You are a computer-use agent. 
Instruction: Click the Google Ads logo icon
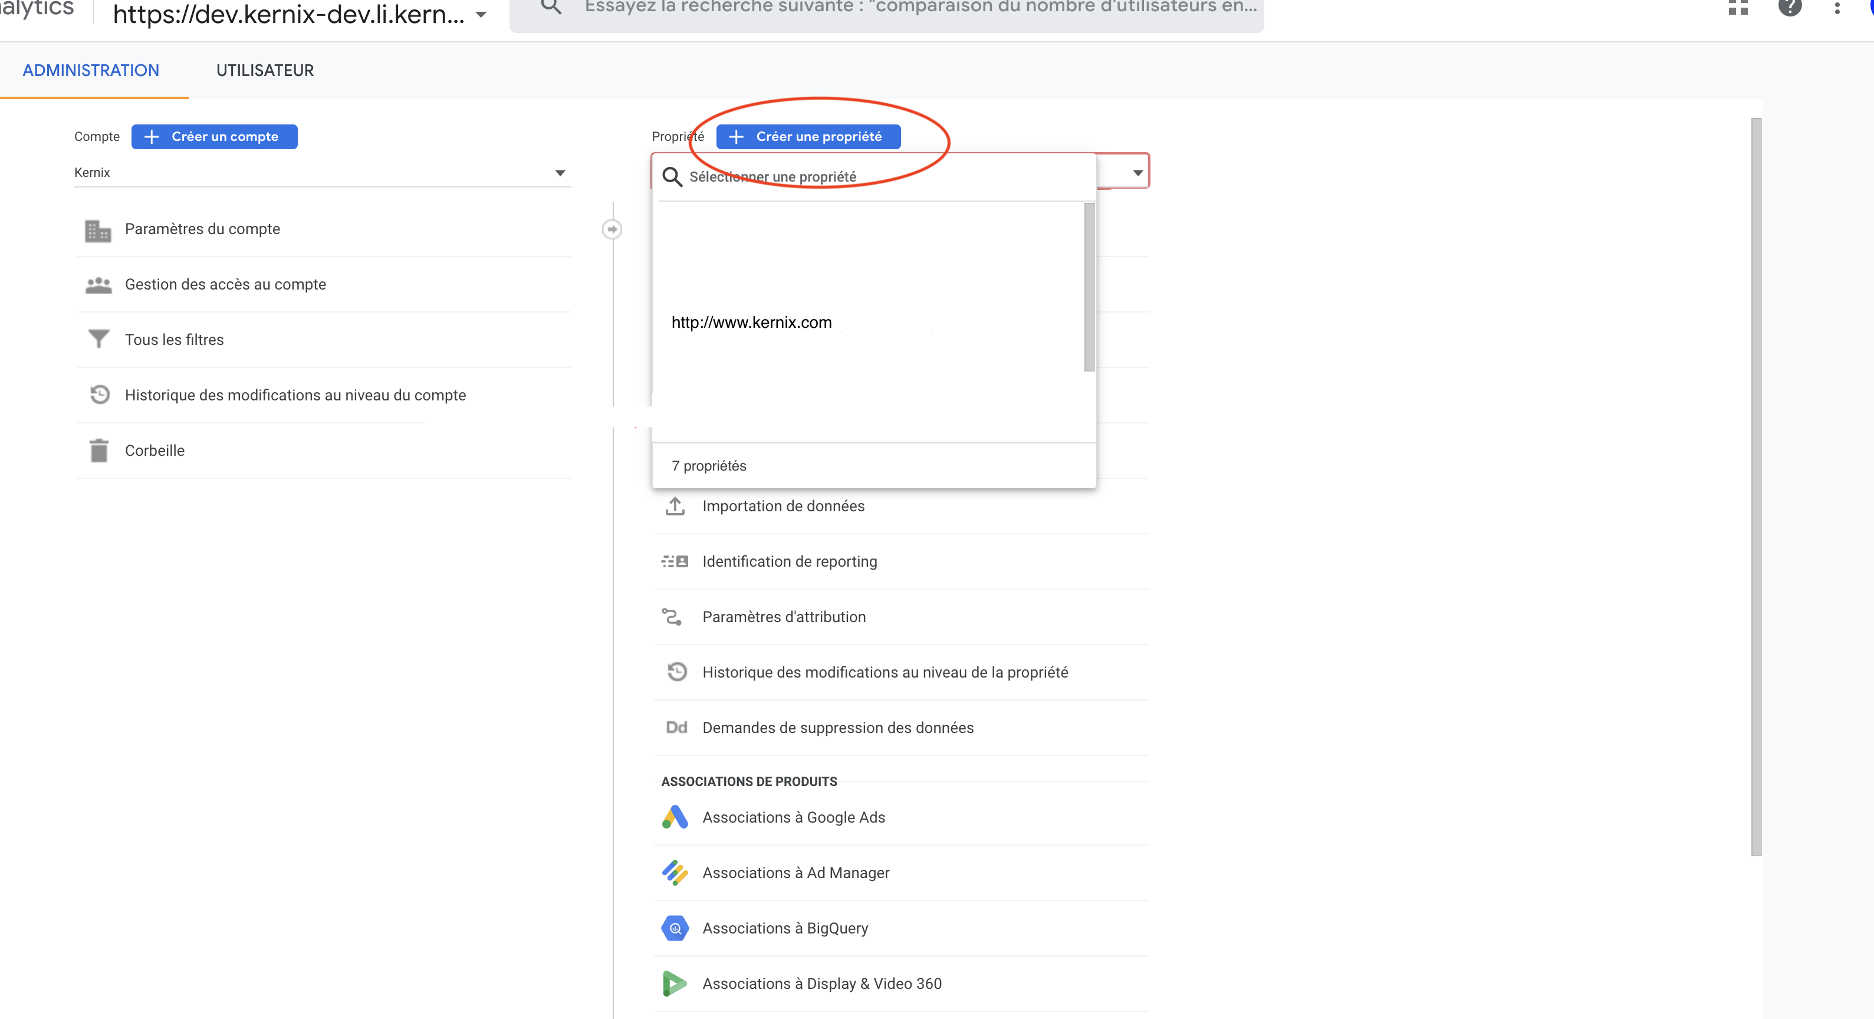pos(675,817)
